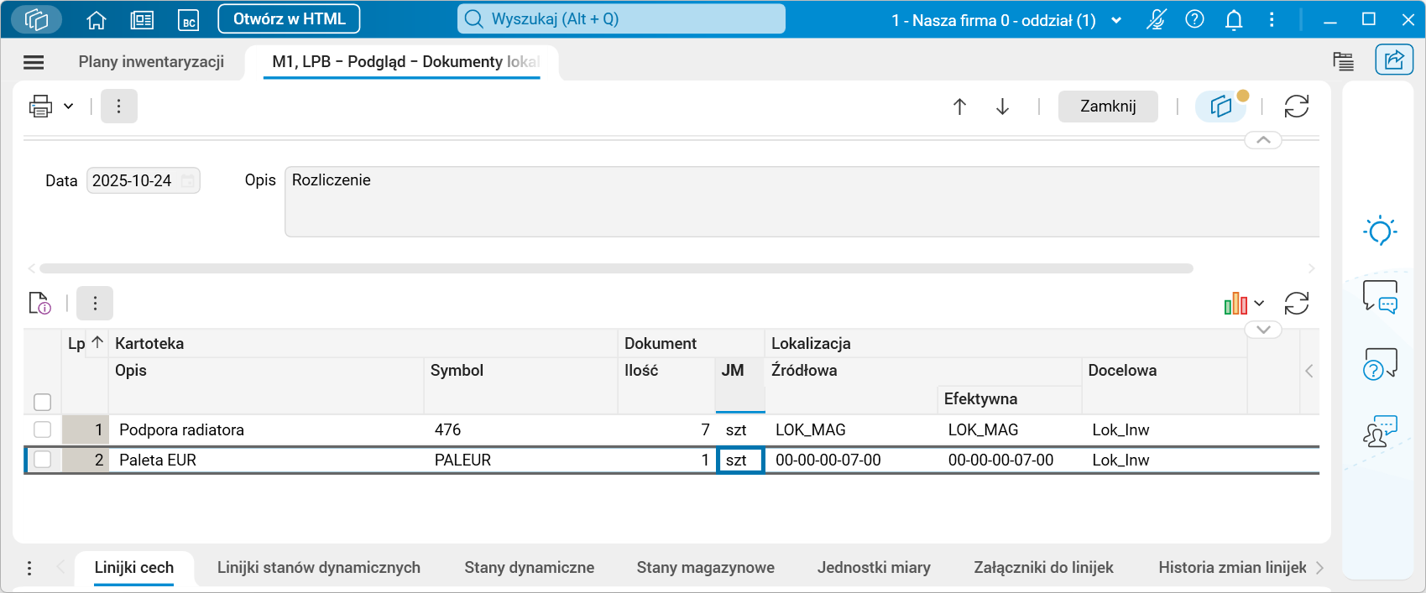Expand the table section with down chevron
This screenshot has width=1426, height=593.
(x=1263, y=330)
